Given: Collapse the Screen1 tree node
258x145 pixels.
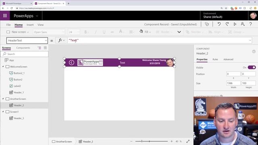Looking at the screenshot, I should pyautogui.click(x=3, y=112).
